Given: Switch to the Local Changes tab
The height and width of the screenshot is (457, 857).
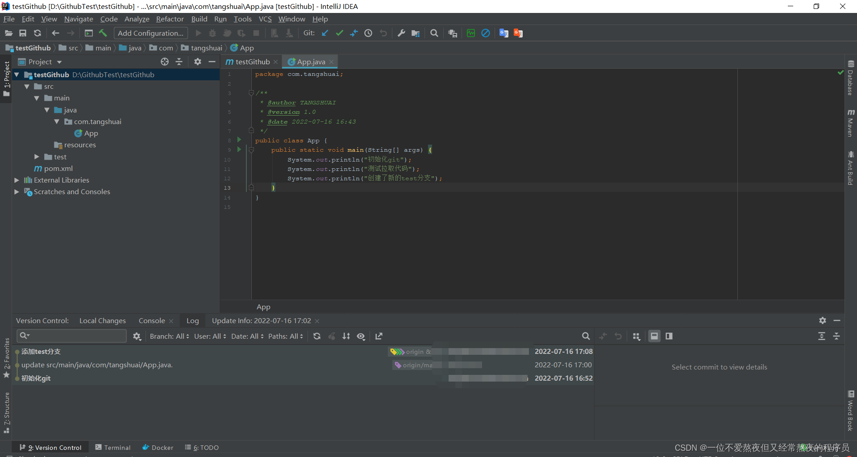Looking at the screenshot, I should (103, 320).
